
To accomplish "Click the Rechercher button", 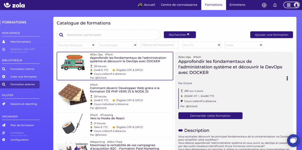I will pos(180,35).
